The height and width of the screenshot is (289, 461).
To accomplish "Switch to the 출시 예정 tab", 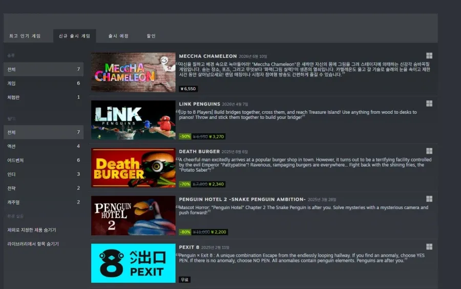I will (118, 36).
